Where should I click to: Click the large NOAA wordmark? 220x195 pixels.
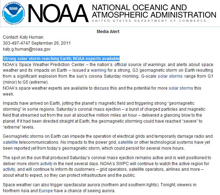pyautogui.click(x=58, y=13)
